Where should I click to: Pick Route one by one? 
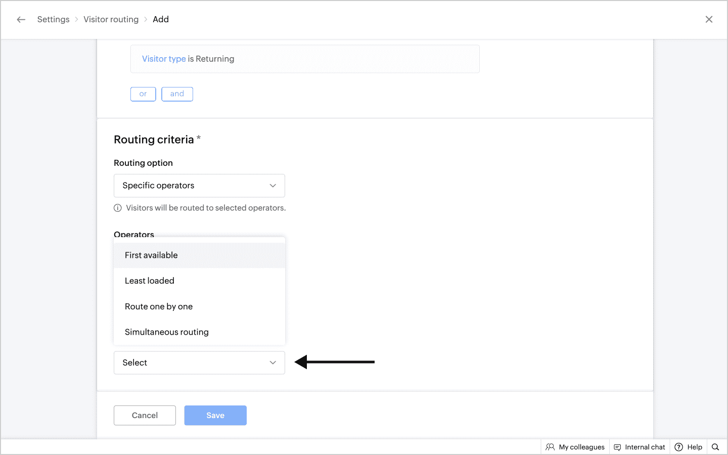pos(159,306)
